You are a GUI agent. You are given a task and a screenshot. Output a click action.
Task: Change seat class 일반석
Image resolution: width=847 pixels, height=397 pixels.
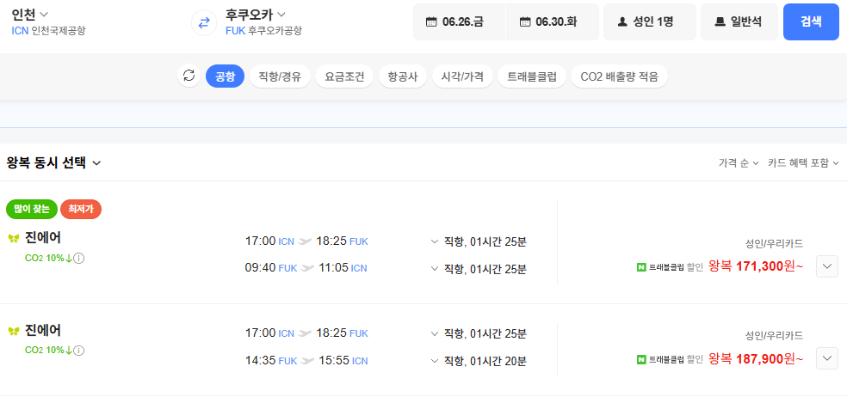click(739, 22)
